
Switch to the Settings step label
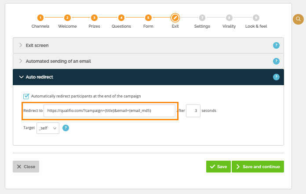point(202,26)
